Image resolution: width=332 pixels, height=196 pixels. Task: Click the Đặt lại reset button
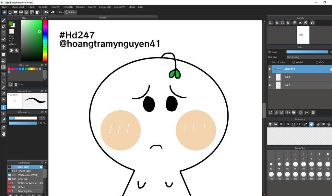pyautogui.click(x=70, y=12)
